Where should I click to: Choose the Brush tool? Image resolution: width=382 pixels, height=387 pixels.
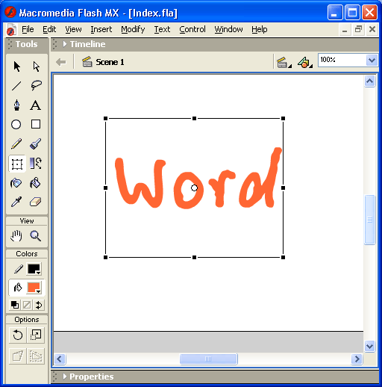pos(36,143)
